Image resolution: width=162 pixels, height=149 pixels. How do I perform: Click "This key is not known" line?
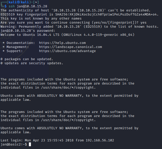(x=41, y=18)
